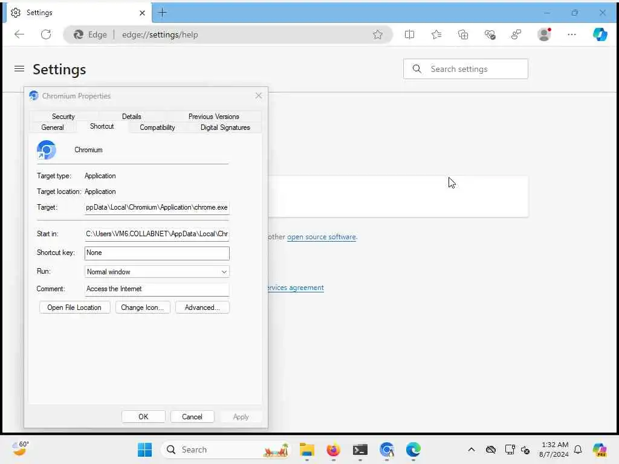The width and height of the screenshot is (619, 464).
Task: Open the services agreement link
Action: [x=295, y=288]
